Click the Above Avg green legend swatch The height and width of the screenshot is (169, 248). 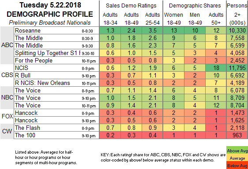[237, 151]
